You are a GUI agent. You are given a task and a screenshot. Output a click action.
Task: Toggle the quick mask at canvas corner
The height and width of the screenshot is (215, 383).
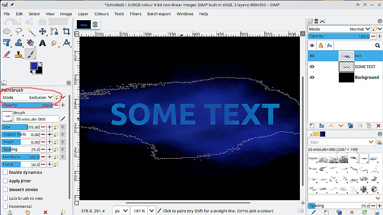76,203
